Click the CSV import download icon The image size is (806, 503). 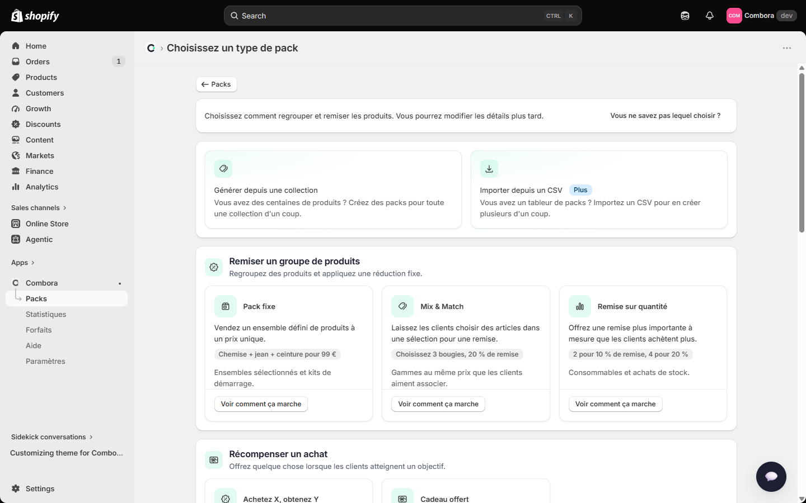(489, 169)
